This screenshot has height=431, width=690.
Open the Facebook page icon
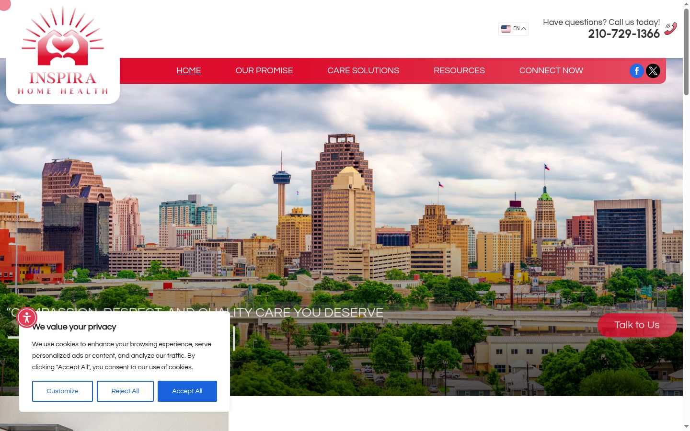636,71
